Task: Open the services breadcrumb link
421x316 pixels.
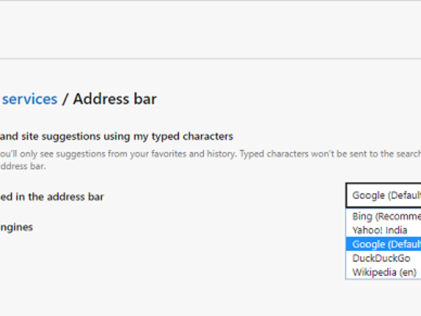Action: (29, 99)
